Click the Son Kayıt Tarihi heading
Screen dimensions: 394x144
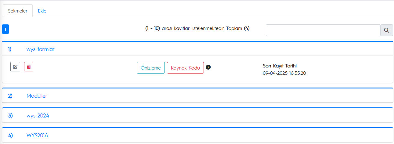pyautogui.click(x=280, y=66)
